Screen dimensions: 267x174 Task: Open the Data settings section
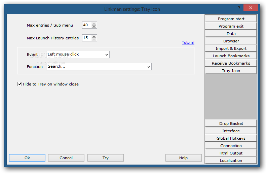(231, 34)
